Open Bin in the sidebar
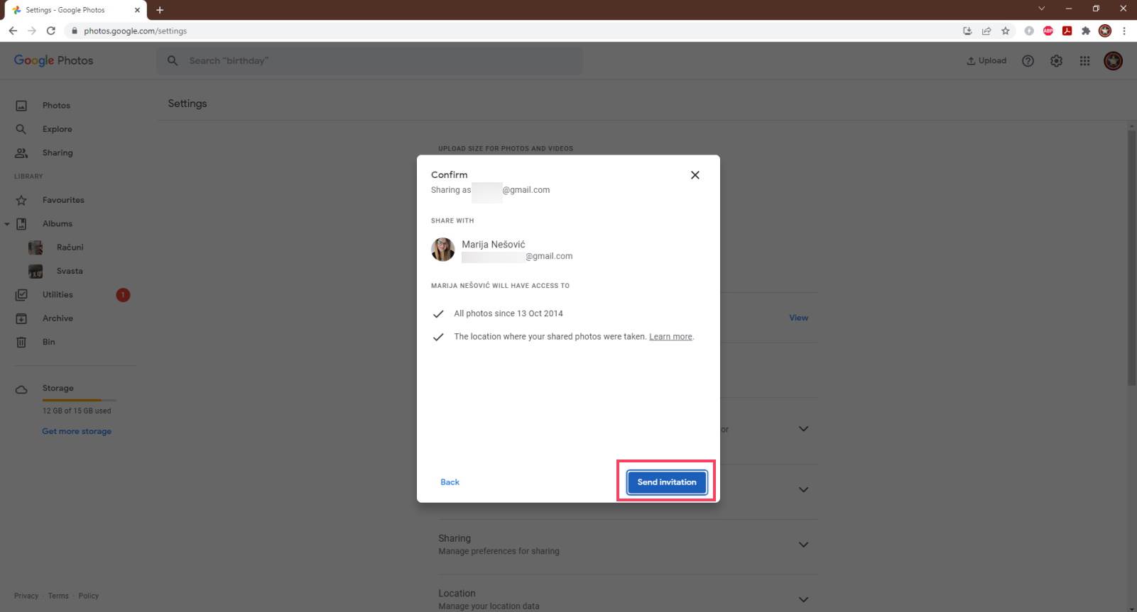This screenshot has width=1137, height=612. click(48, 342)
